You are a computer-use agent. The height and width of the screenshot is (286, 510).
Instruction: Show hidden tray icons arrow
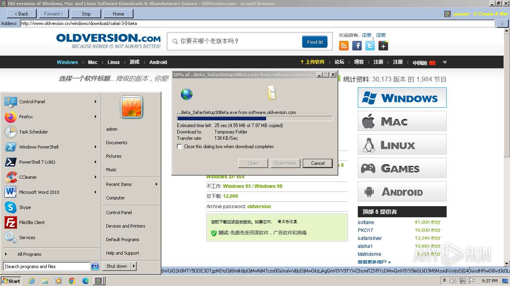point(445,281)
